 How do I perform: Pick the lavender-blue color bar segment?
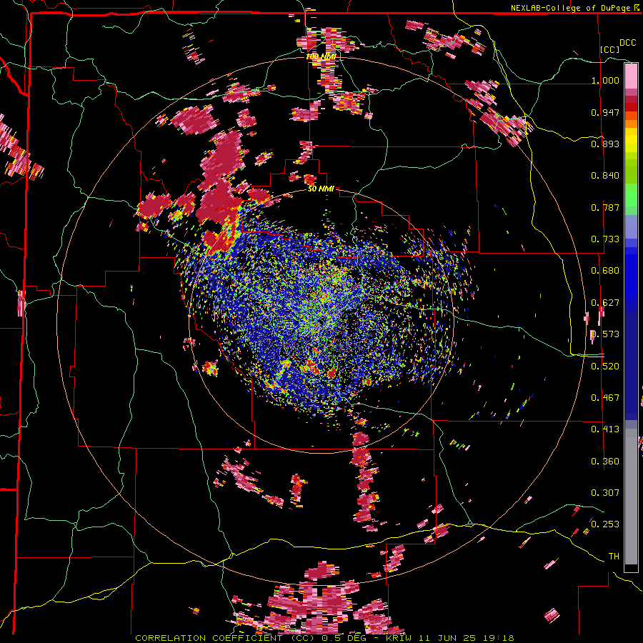pos(631,227)
